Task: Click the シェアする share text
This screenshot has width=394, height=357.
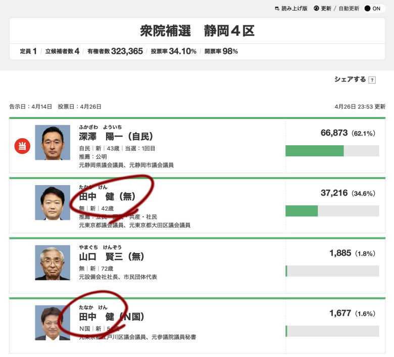Action: pyautogui.click(x=350, y=79)
